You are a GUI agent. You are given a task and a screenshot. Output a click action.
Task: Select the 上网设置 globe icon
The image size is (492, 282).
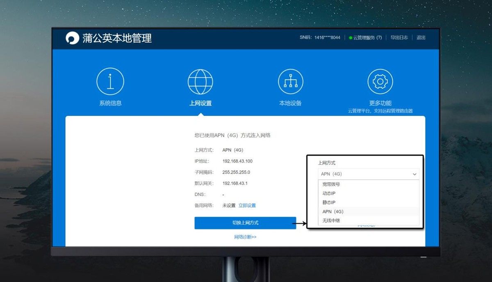200,82
